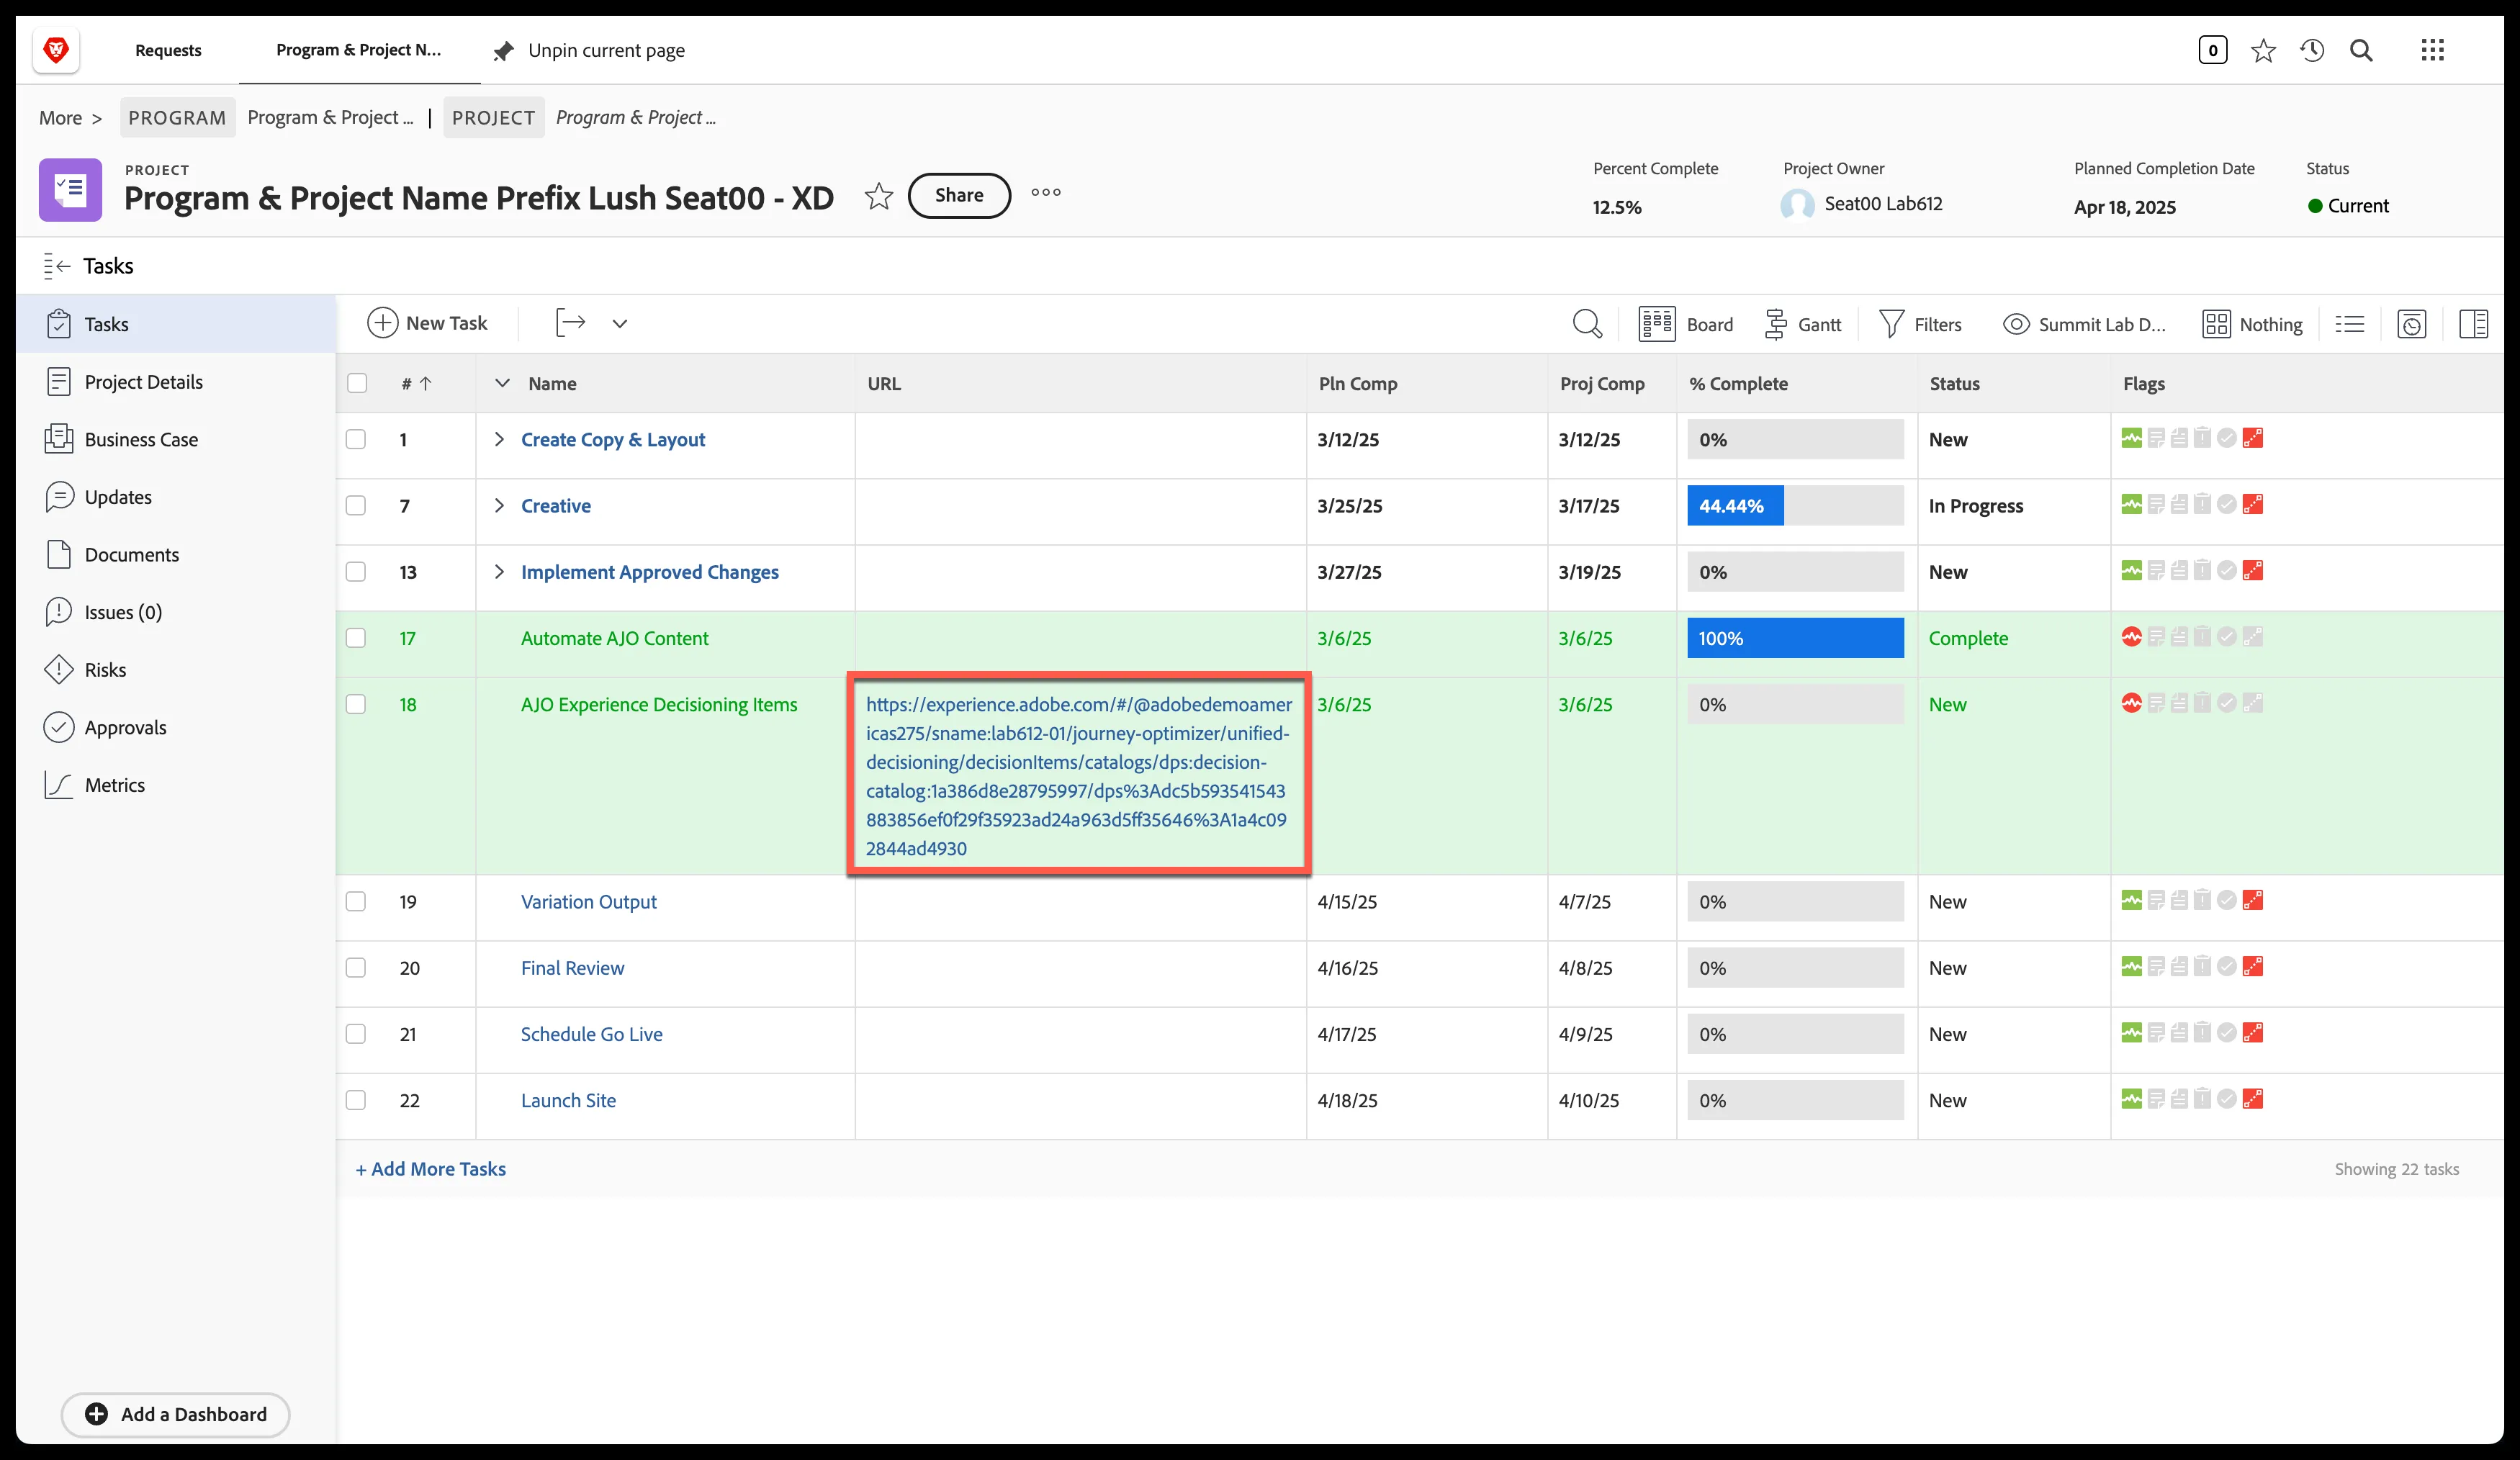Click + Add More Tasks link
This screenshot has width=2520, height=1460.
(x=431, y=1168)
